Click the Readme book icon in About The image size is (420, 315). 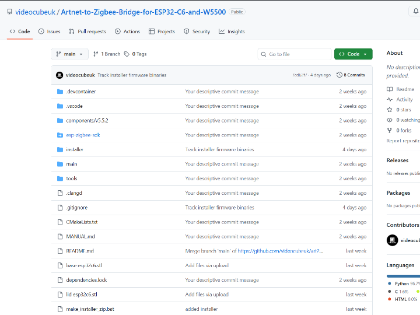pyautogui.click(x=390, y=89)
